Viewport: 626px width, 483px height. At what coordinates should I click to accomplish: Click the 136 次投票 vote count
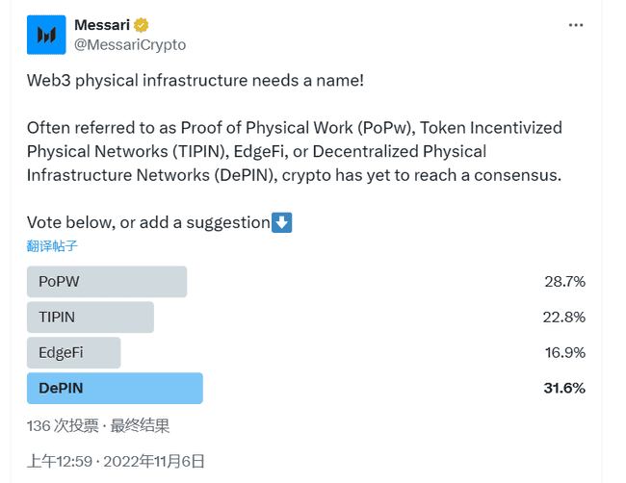click(x=61, y=425)
